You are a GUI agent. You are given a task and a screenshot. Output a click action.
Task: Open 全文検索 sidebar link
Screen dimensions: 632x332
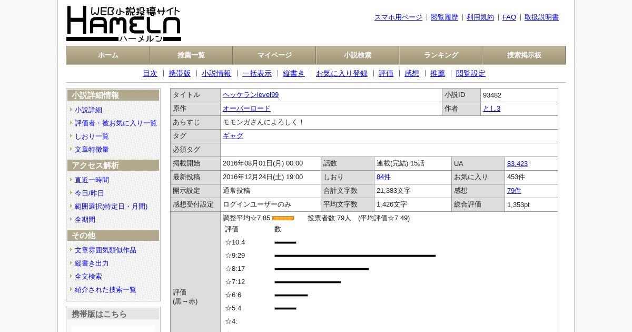pyautogui.click(x=88, y=277)
